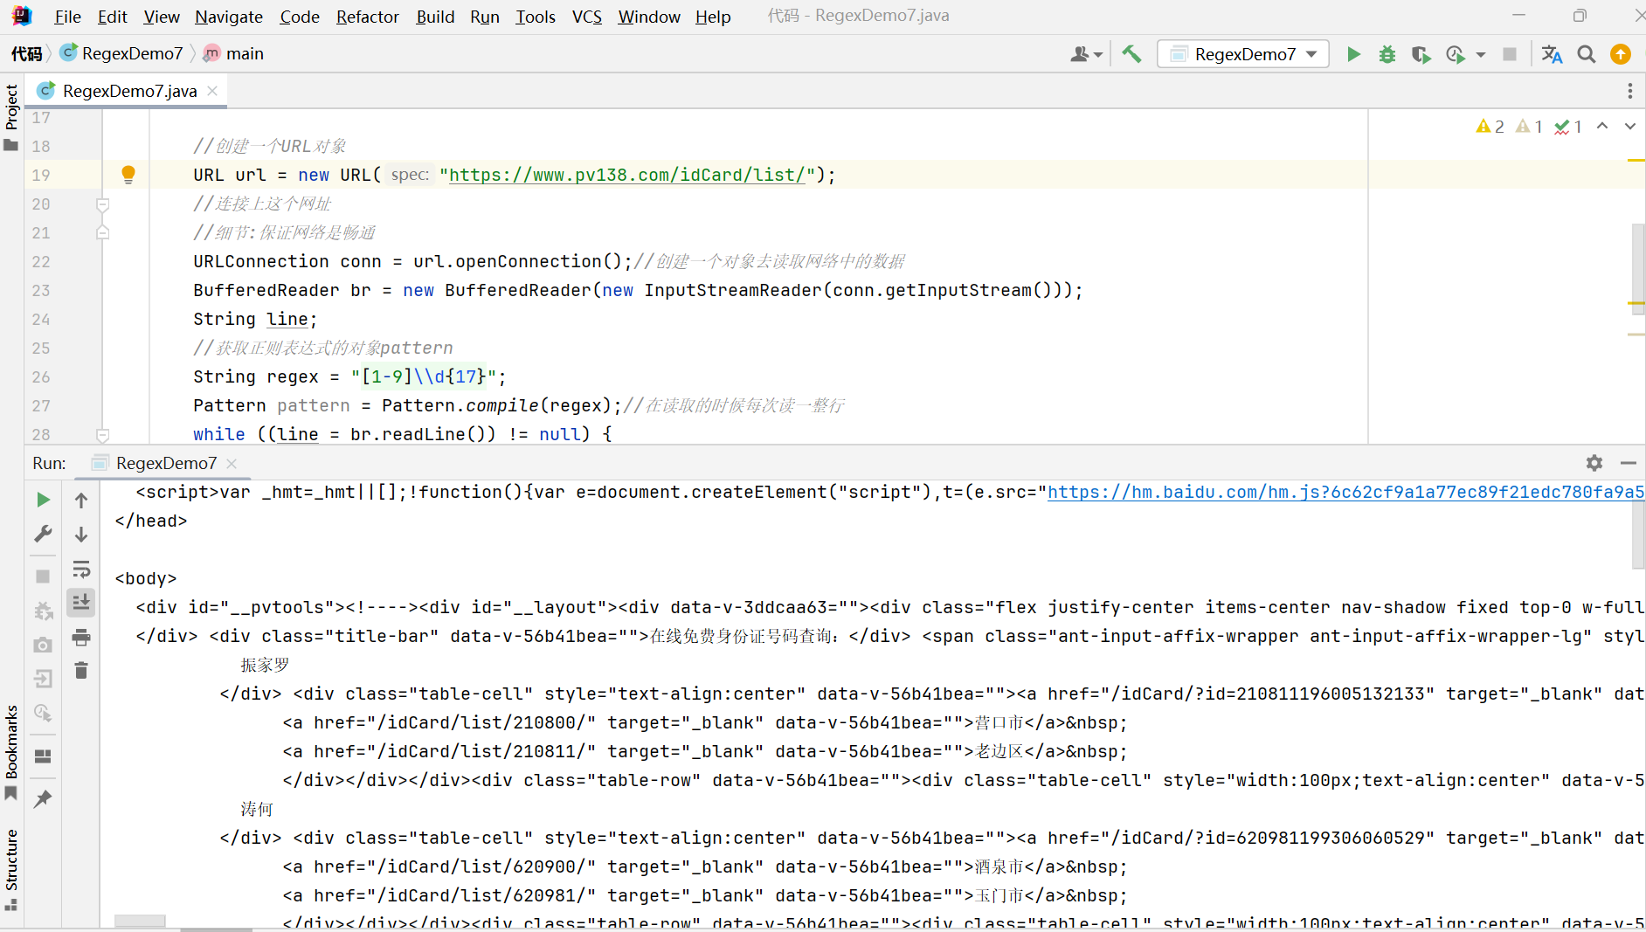The image size is (1646, 932).
Task: Pin the Run tab
Action: (x=43, y=798)
